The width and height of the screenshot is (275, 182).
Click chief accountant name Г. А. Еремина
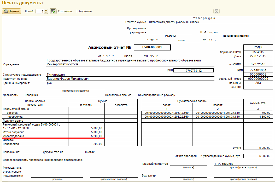coord(224,164)
